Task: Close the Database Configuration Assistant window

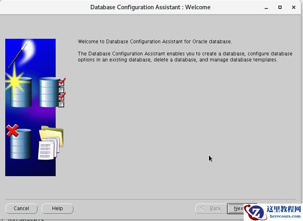Action: pyautogui.click(x=294, y=7)
